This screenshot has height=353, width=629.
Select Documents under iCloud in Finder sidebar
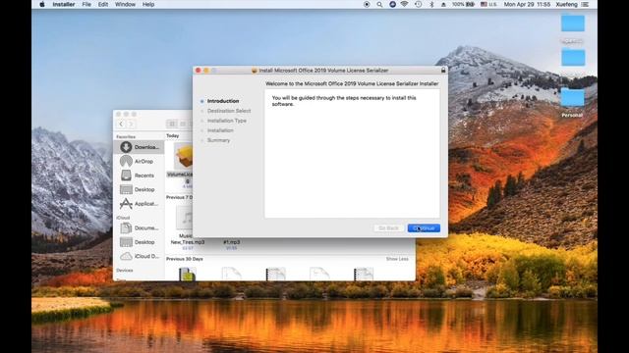[139, 227]
